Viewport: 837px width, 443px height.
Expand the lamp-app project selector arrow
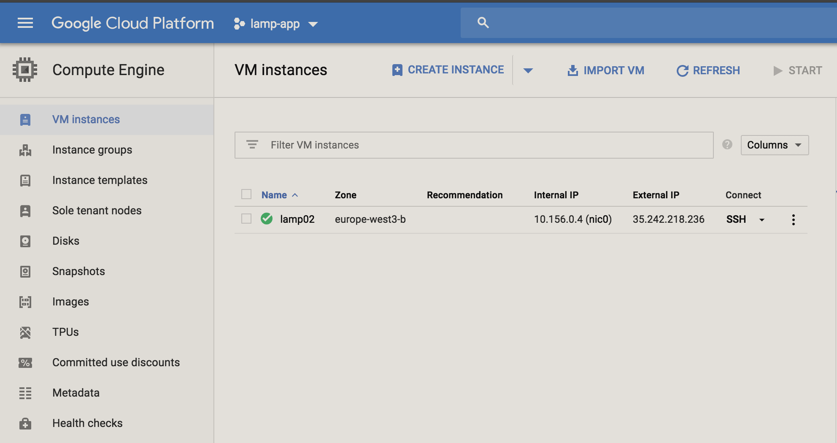313,24
